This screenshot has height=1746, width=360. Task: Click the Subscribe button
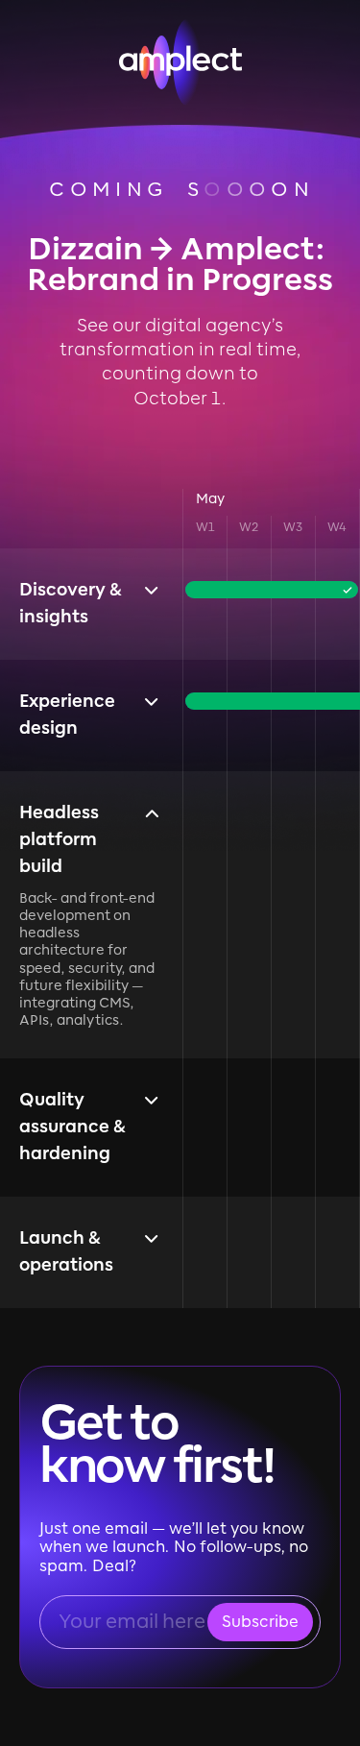(260, 1621)
